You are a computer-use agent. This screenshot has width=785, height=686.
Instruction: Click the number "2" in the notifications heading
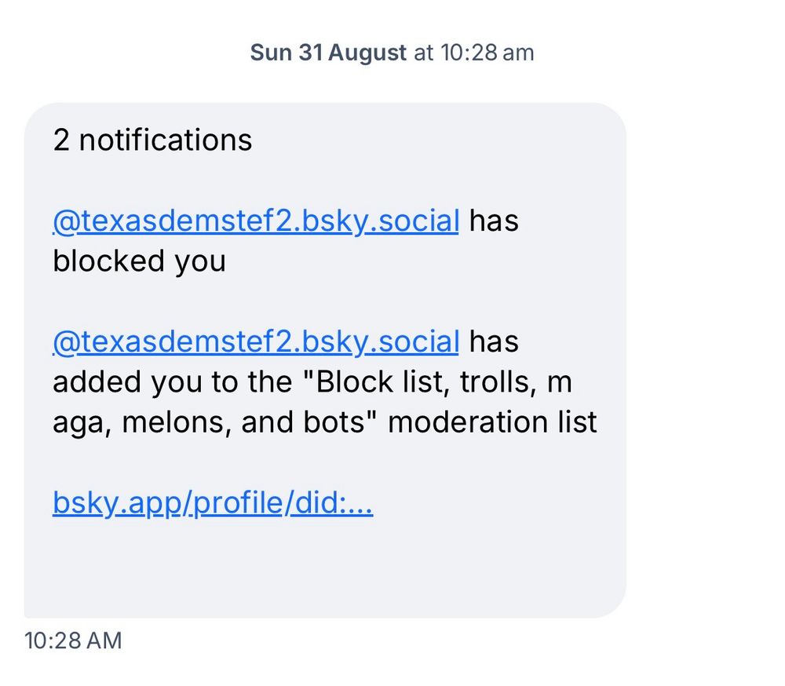61,140
